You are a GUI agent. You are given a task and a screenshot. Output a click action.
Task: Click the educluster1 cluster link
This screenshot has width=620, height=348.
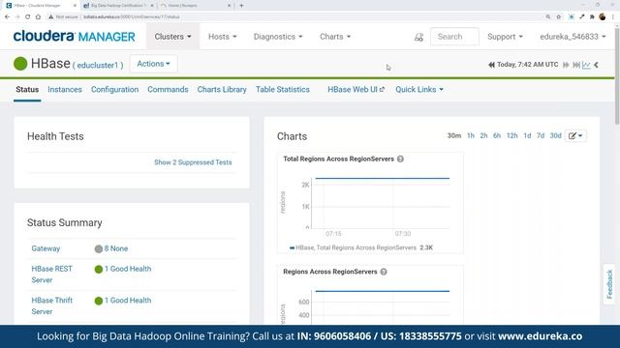click(97, 66)
